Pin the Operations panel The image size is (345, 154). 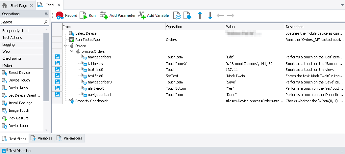pyautogui.click(x=46, y=14)
